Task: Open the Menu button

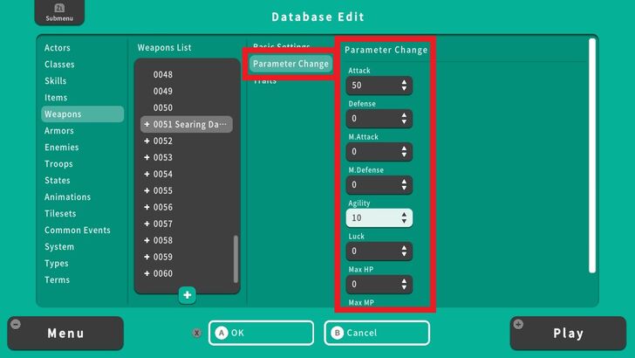Action: pos(65,334)
